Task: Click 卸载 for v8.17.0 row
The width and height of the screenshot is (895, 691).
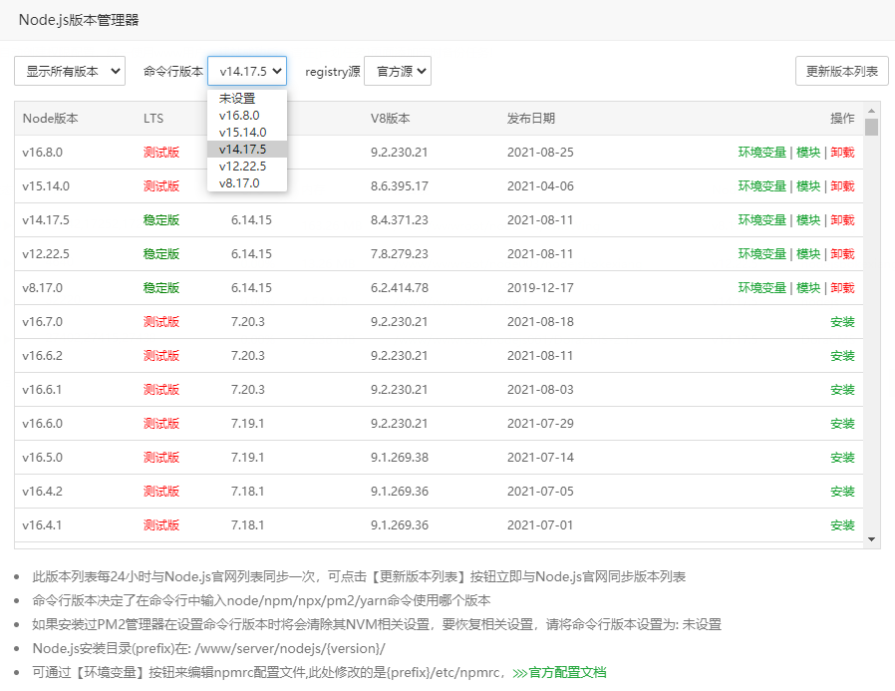Action: [x=842, y=288]
